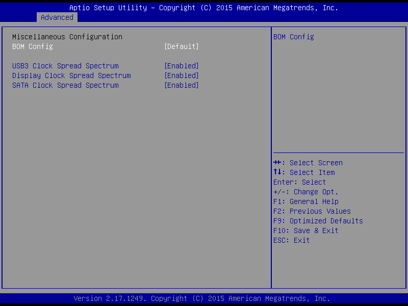Toggle USB3 Clock Spread Spectrum [Enabled] value
Viewport: 408px width, 306px height.
(181, 66)
